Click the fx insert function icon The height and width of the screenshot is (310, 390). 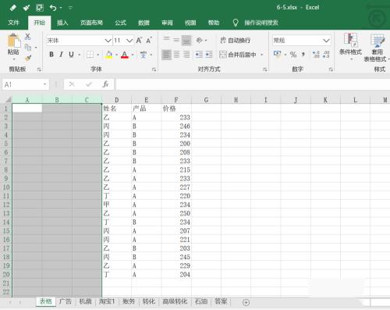tap(105, 84)
